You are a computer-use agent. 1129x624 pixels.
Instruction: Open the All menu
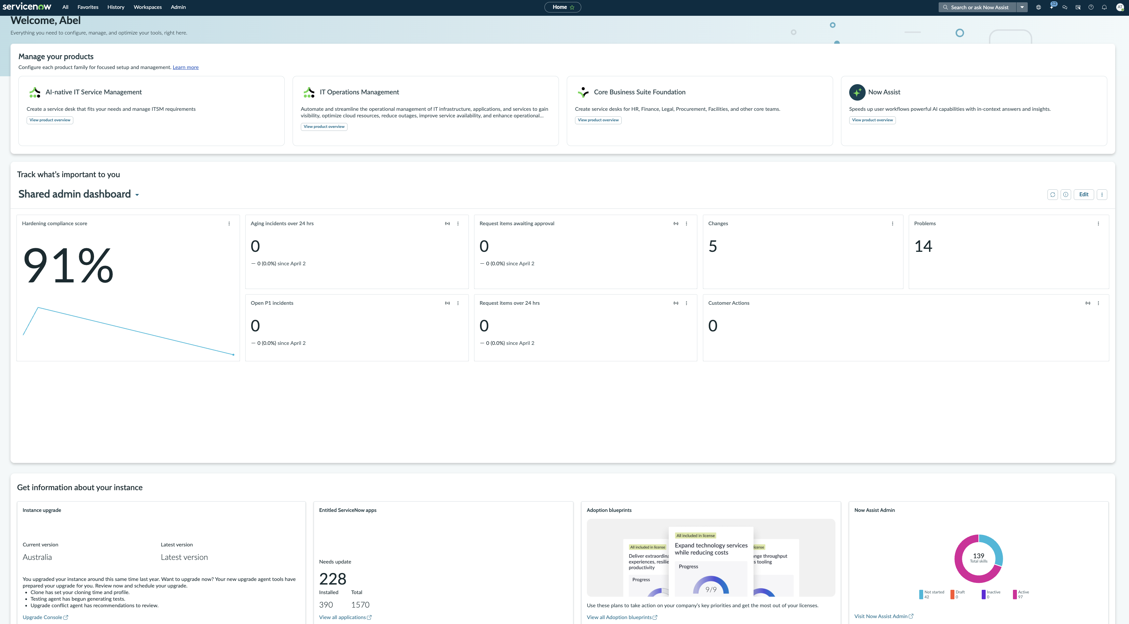(x=65, y=7)
